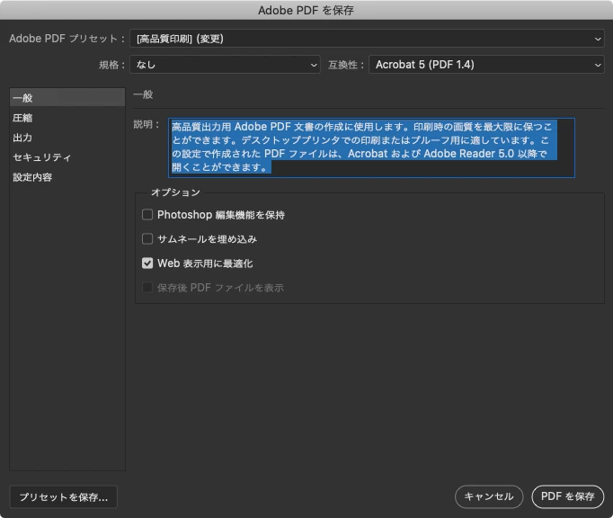Switch to the 圧縮 settings panel
Image resolution: width=613 pixels, height=518 pixels.
click(x=67, y=118)
